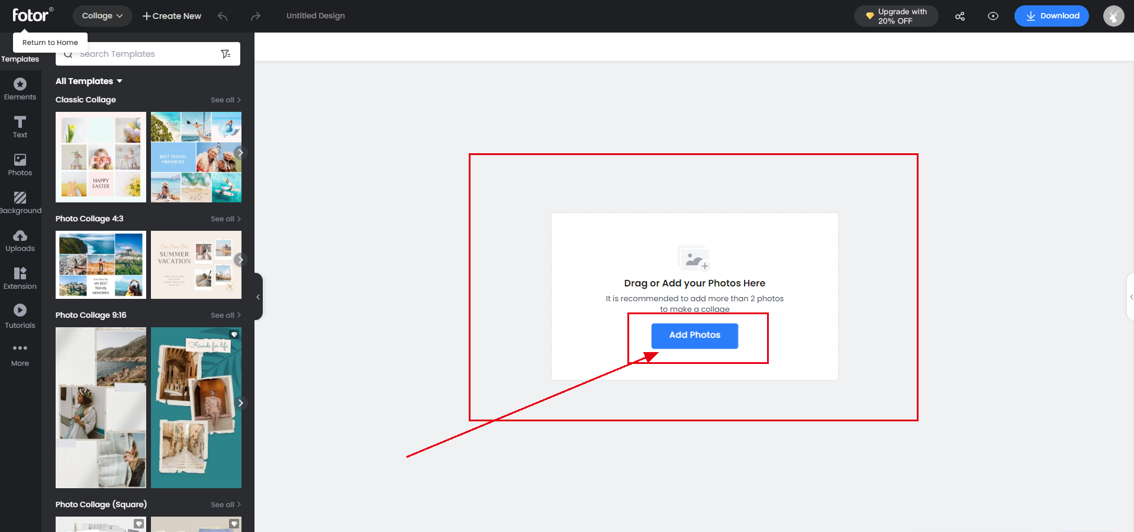Image resolution: width=1134 pixels, height=532 pixels.
Task: Click 'Drag or Add your Photos Here' text
Action: [x=695, y=283]
